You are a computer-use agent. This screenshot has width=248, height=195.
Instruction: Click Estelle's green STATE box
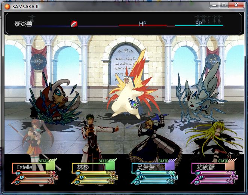click(50, 166)
